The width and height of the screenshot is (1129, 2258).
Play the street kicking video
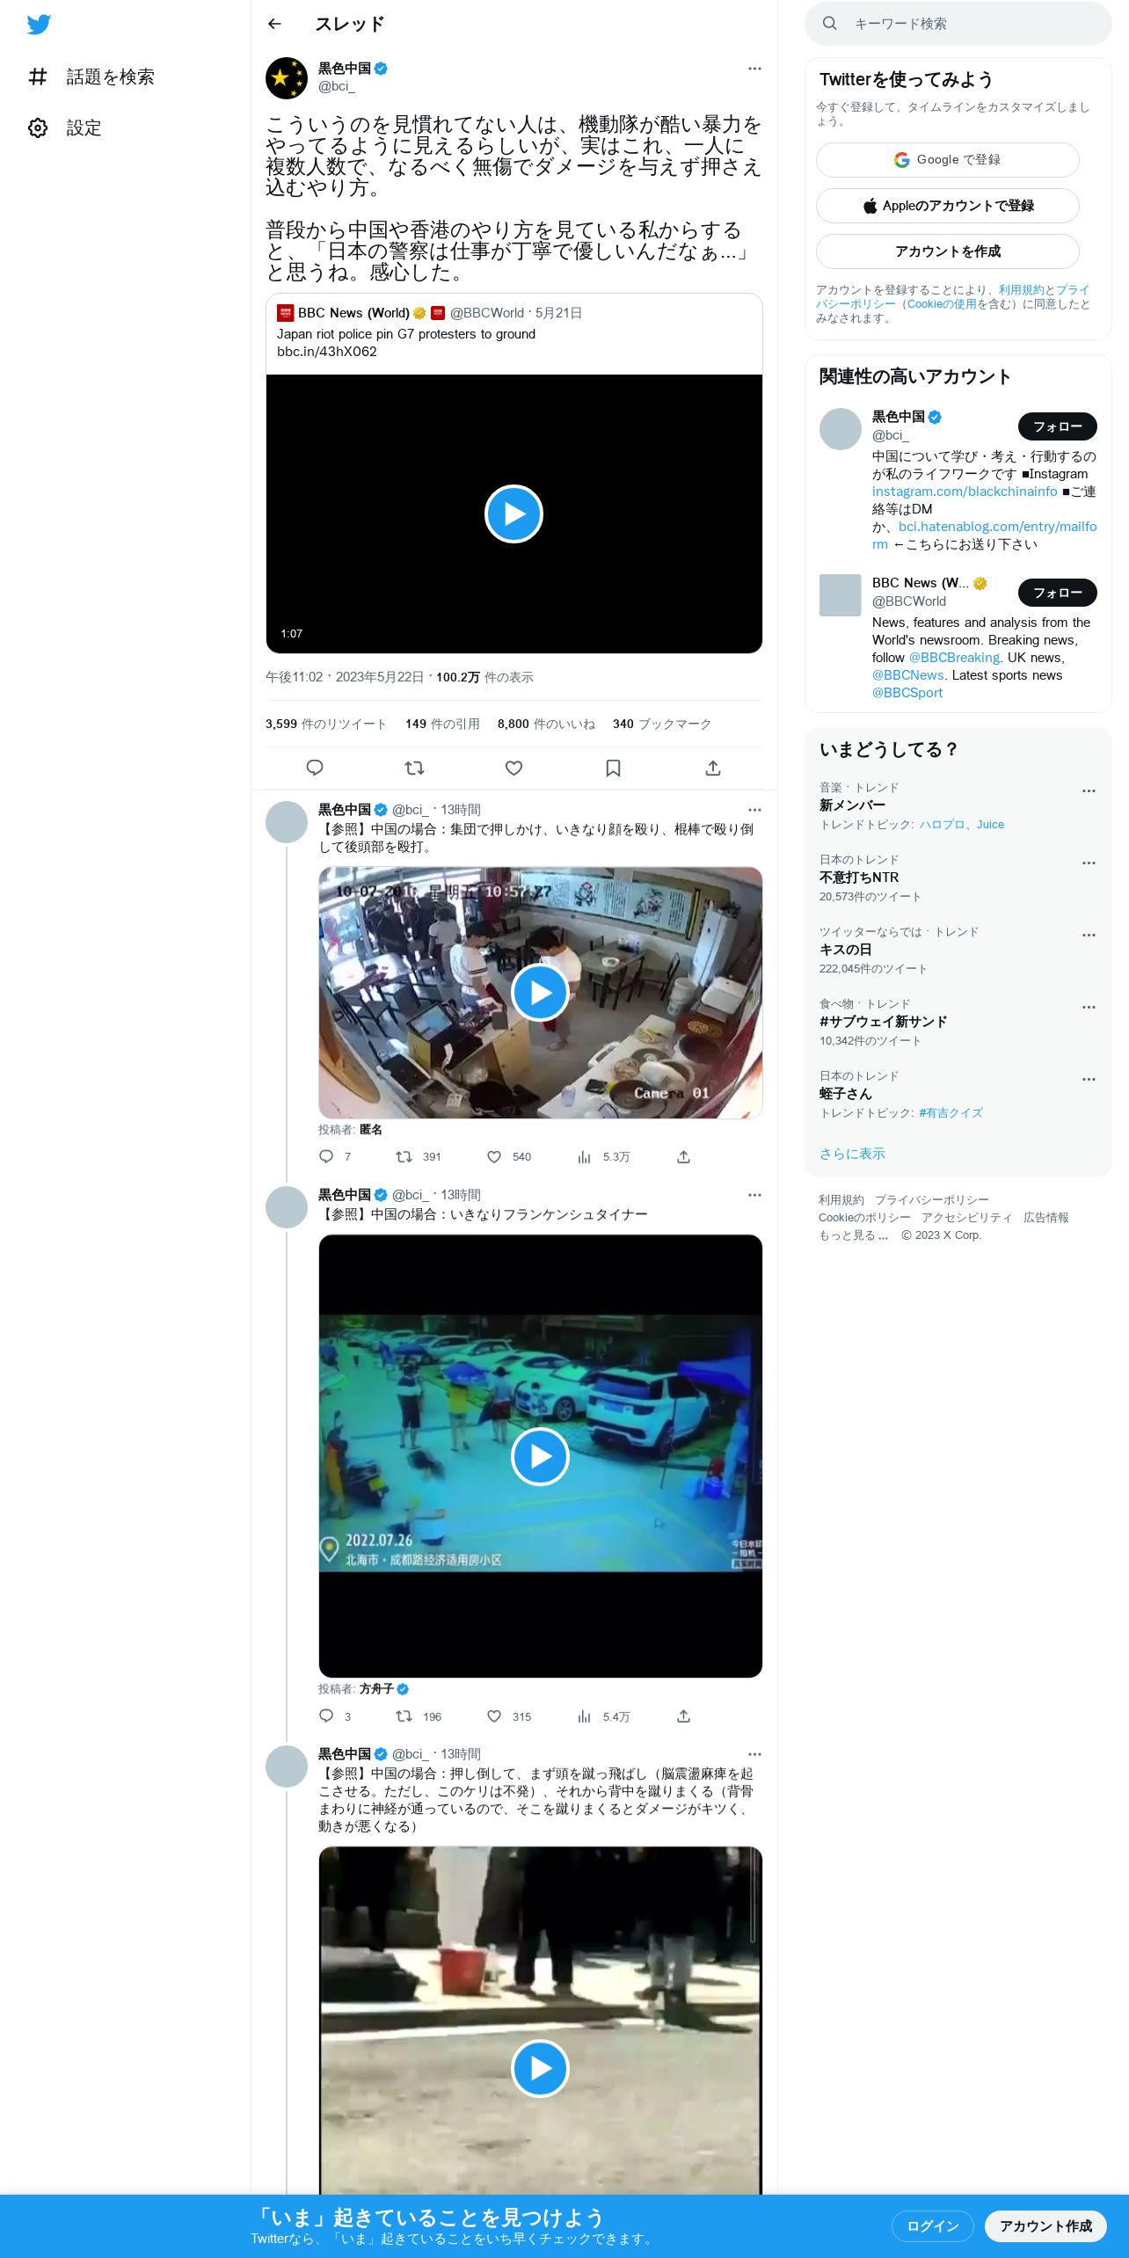pyautogui.click(x=540, y=2068)
